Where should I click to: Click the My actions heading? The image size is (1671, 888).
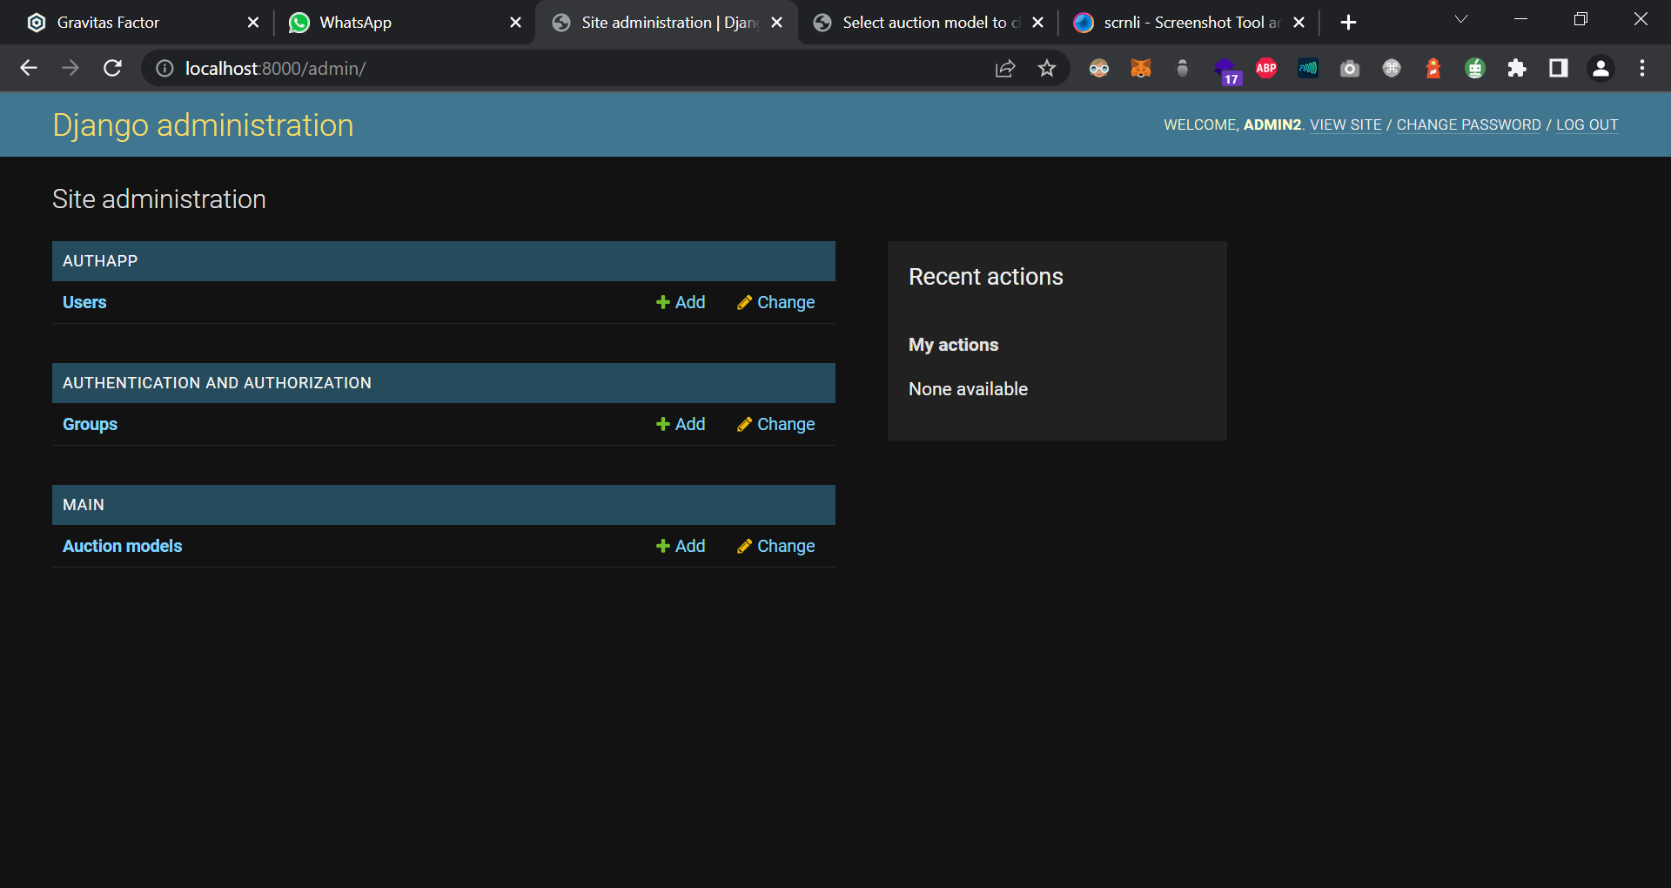[953, 345]
